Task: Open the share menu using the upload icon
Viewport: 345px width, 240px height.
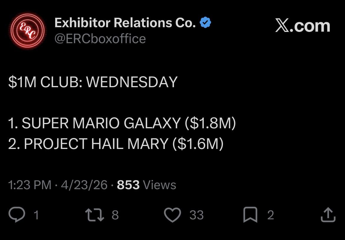Action: pyautogui.click(x=328, y=215)
